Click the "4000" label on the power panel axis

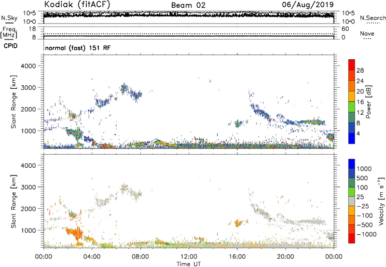[28, 66]
